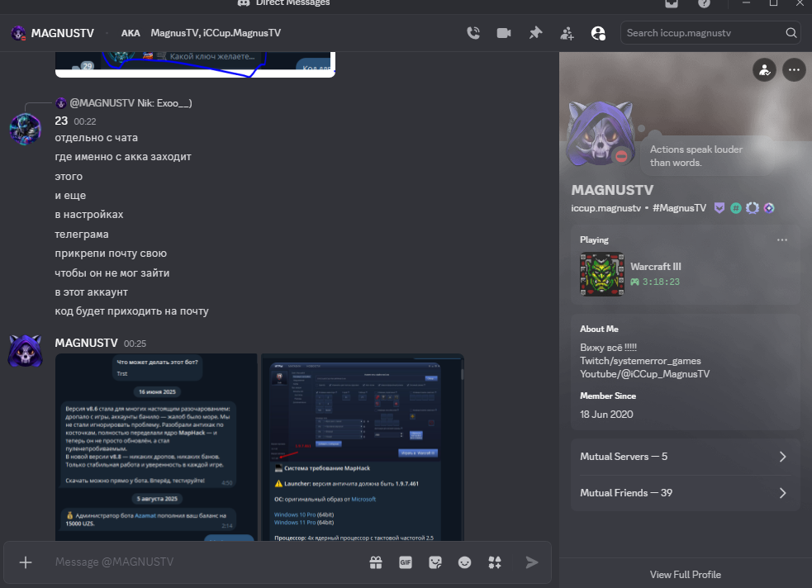Click the #MagnusTV tag in profile
The image size is (812, 588).
tap(679, 208)
